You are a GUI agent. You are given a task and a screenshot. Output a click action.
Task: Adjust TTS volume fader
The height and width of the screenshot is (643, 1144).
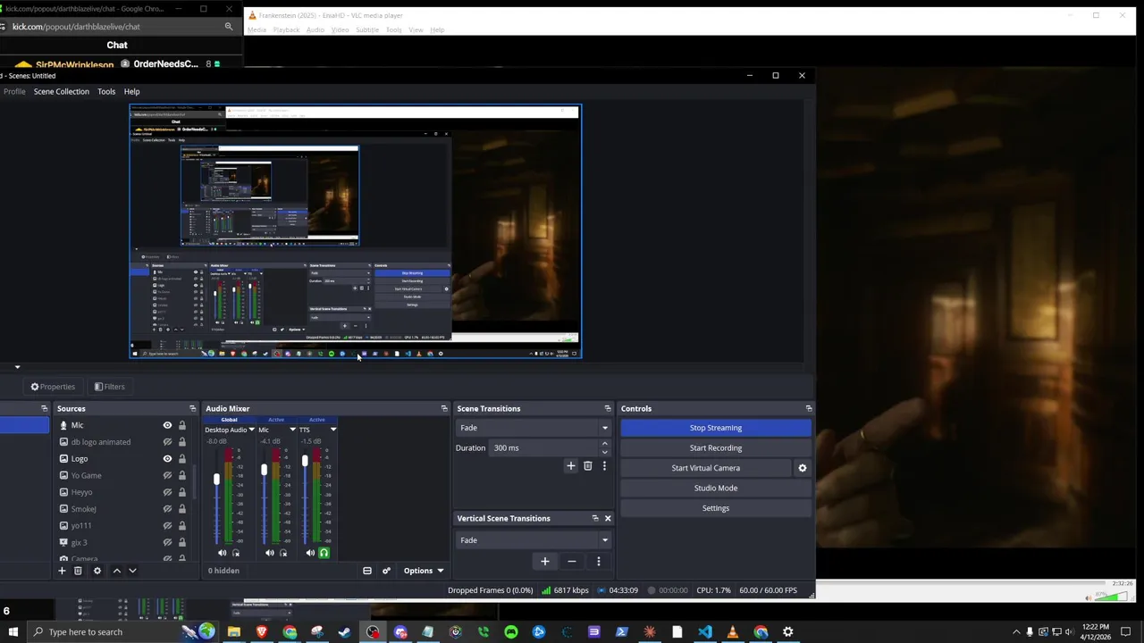pos(305,462)
